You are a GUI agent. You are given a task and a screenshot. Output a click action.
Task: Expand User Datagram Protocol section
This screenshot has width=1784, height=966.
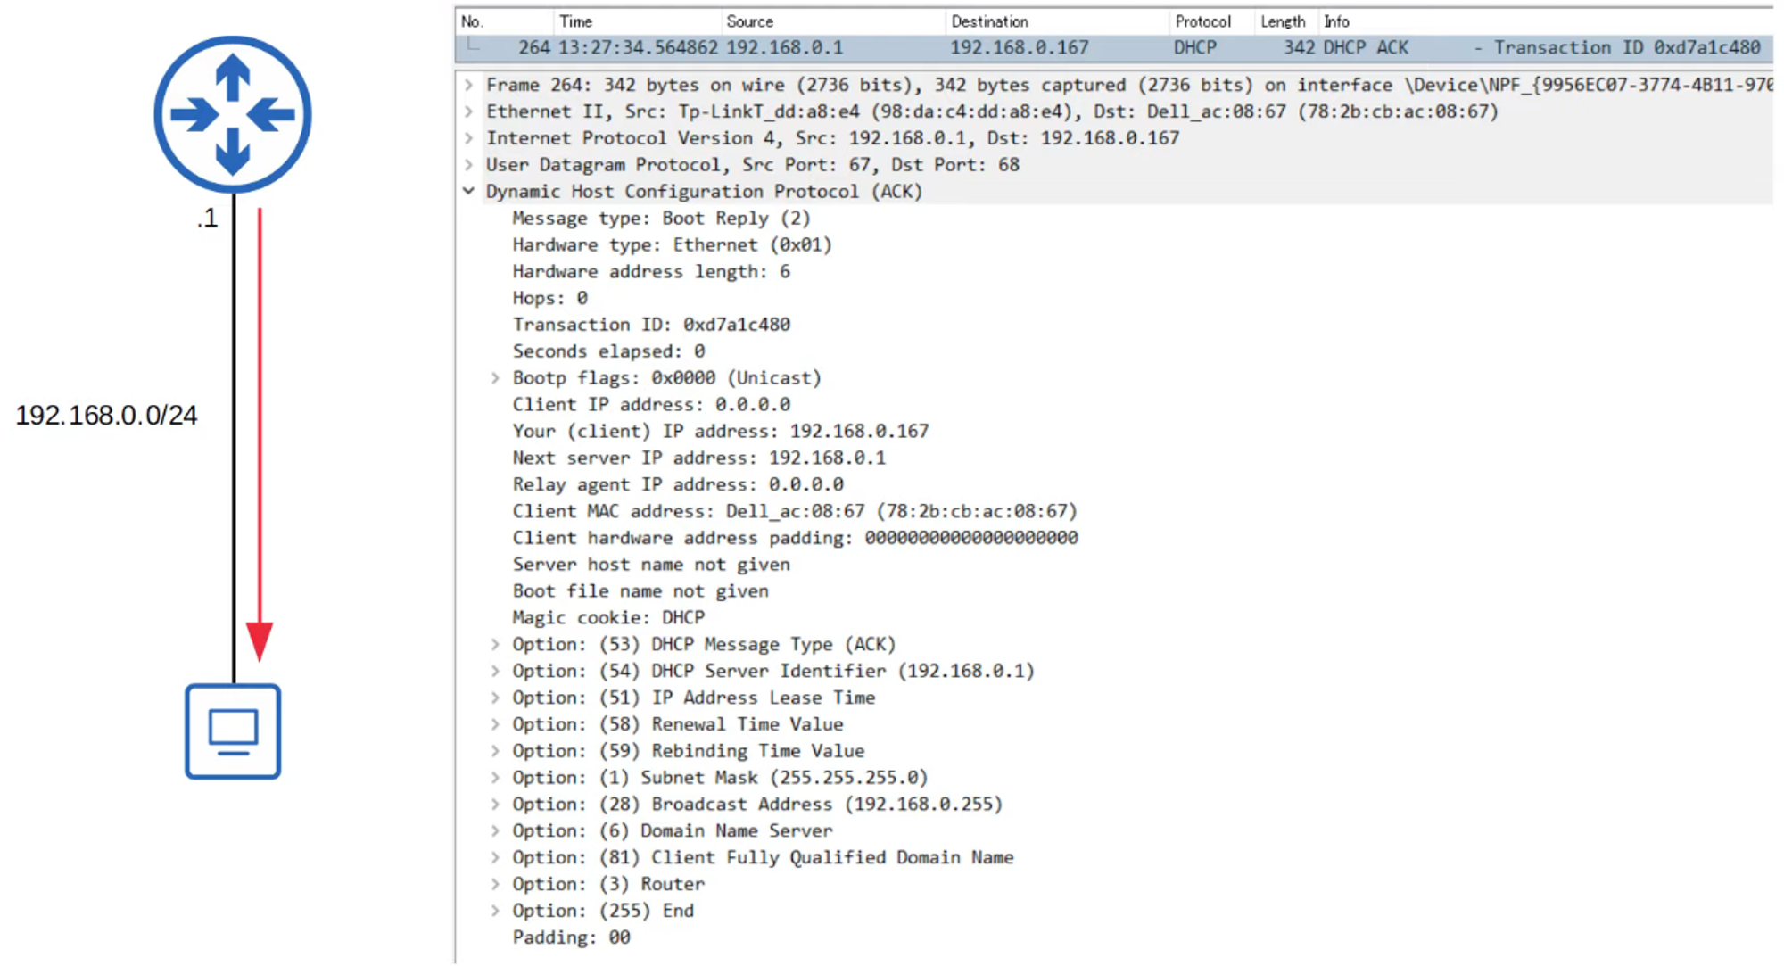pos(469,165)
